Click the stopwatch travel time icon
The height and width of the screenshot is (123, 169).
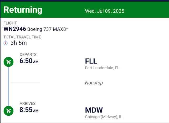[x=6, y=43]
